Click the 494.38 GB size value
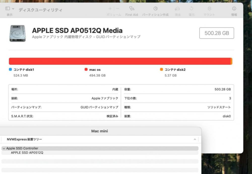 (97, 75)
